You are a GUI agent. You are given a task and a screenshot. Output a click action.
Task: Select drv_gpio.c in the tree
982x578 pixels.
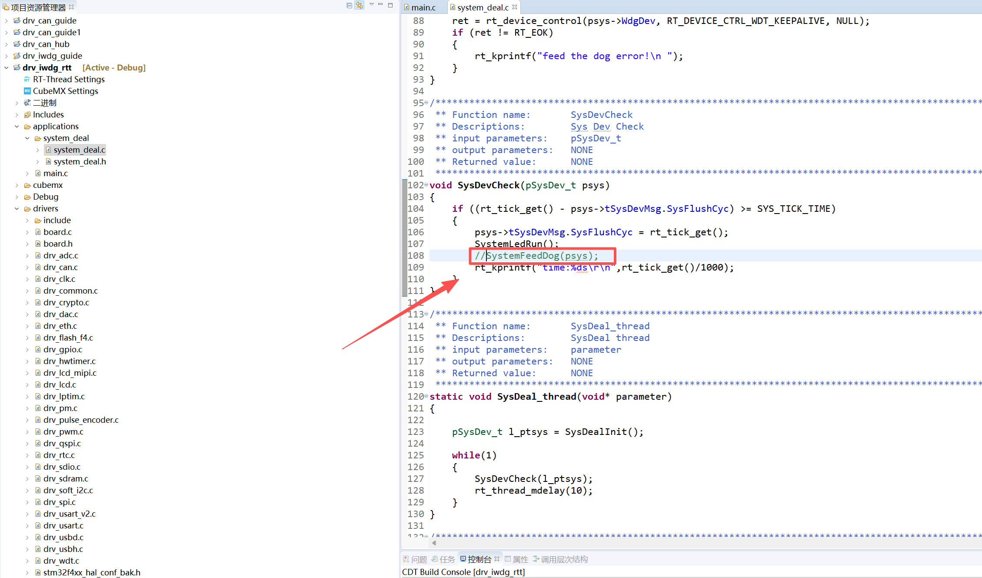tap(63, 349)
